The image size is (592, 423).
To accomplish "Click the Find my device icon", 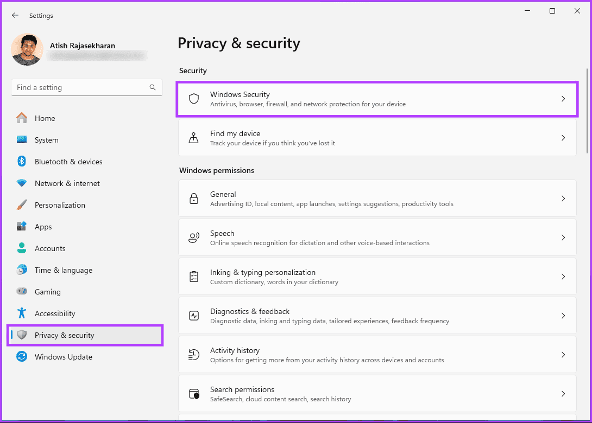I will pyautogui.click(x=194, y=138).
